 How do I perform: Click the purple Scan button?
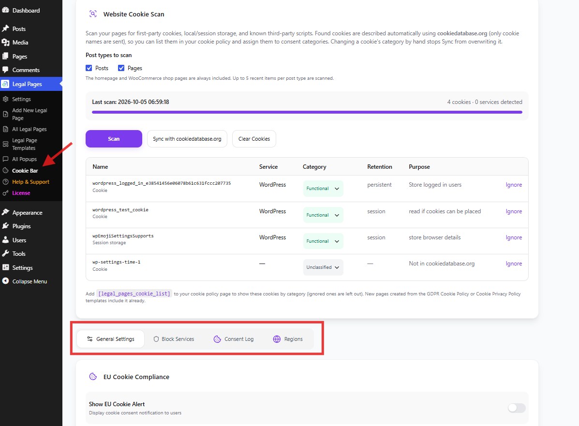(114, 139)
